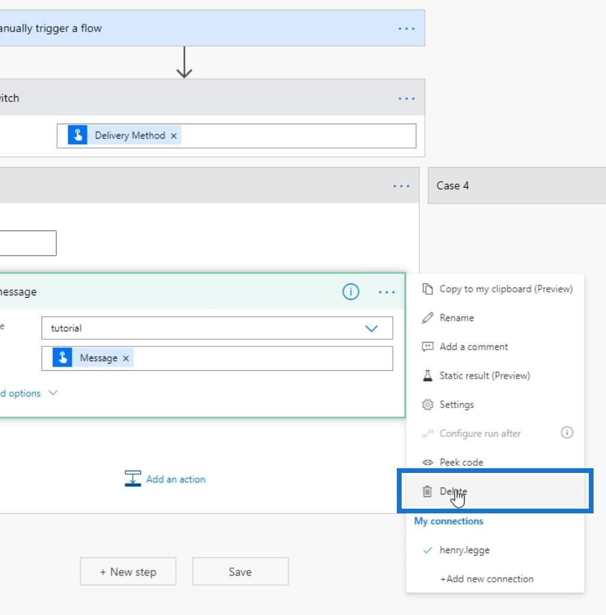This screenshot has height=615, width=606.
Task: Click the Add an action icon
Action: coord(132,479)
